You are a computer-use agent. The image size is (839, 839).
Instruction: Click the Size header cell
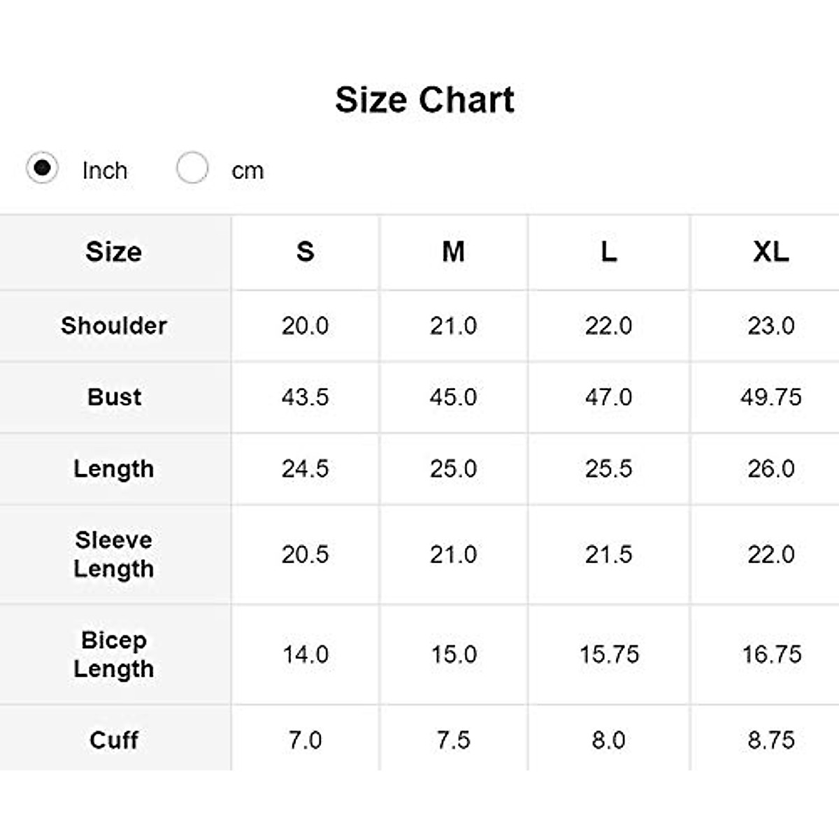coord(114,251)
